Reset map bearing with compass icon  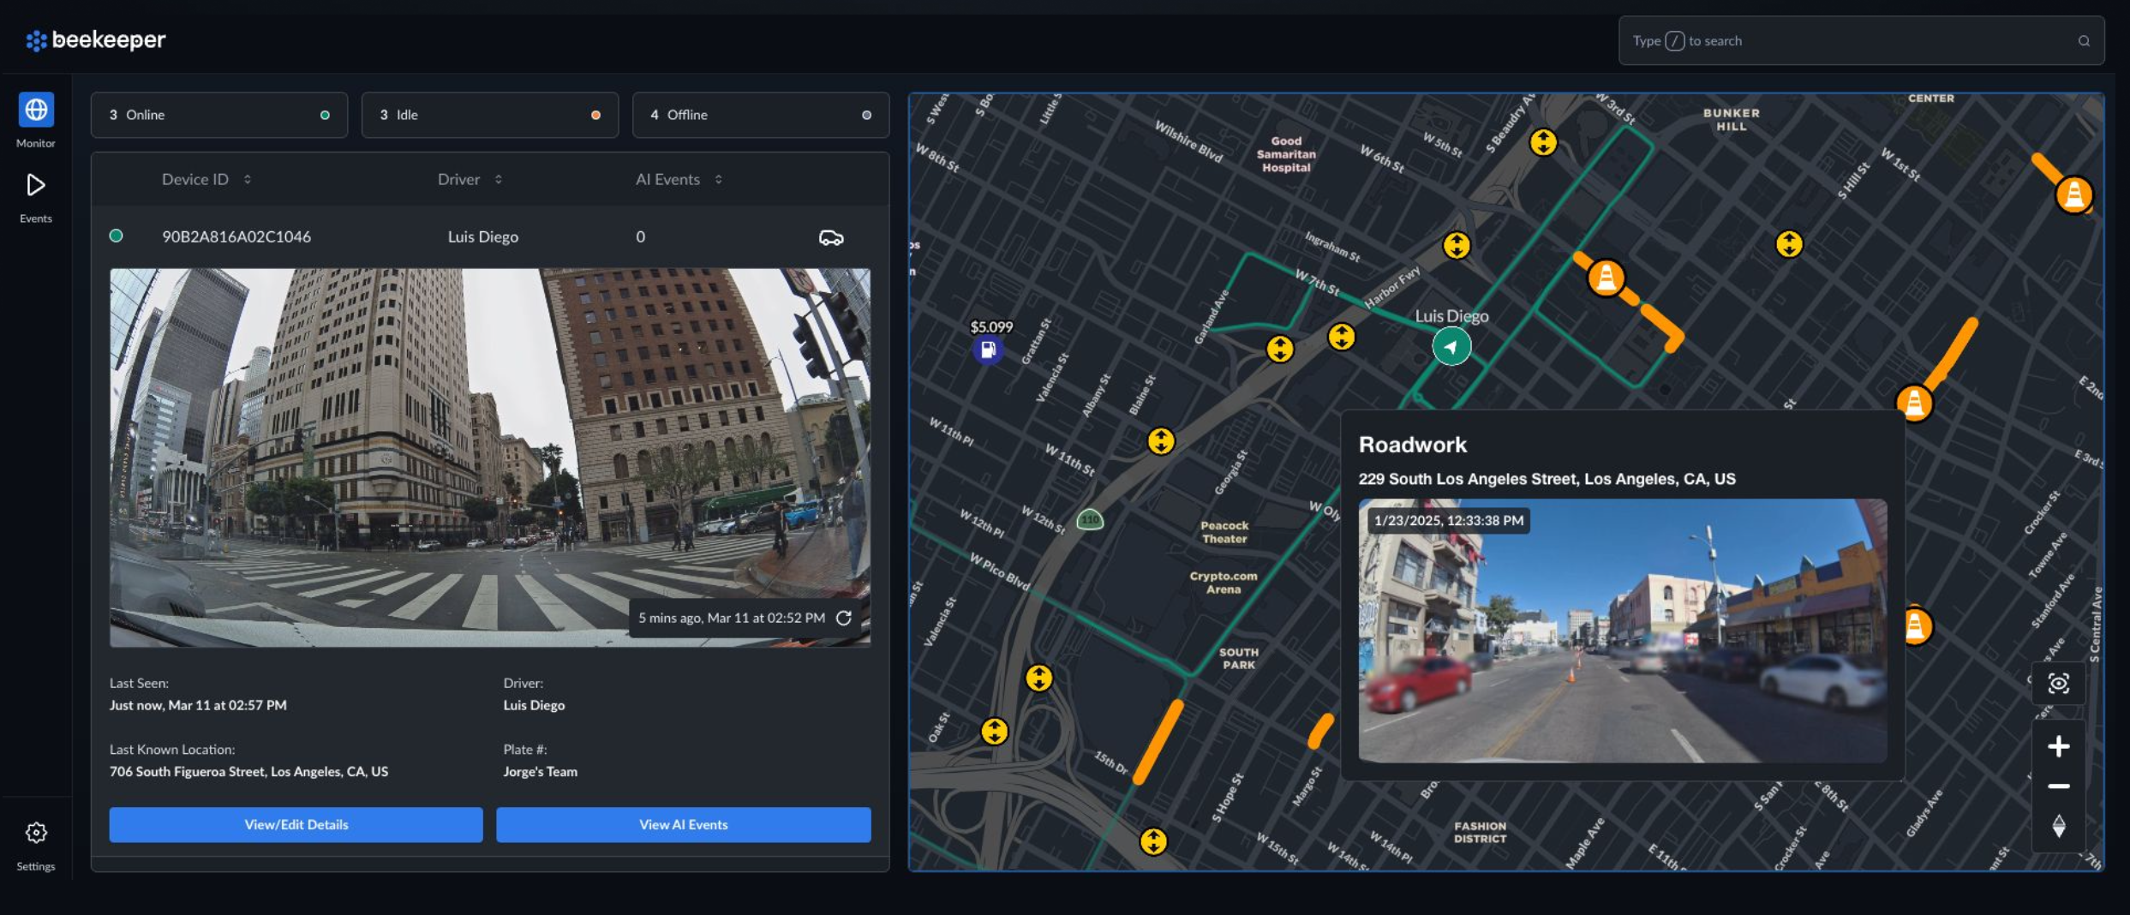(2058, 827)
